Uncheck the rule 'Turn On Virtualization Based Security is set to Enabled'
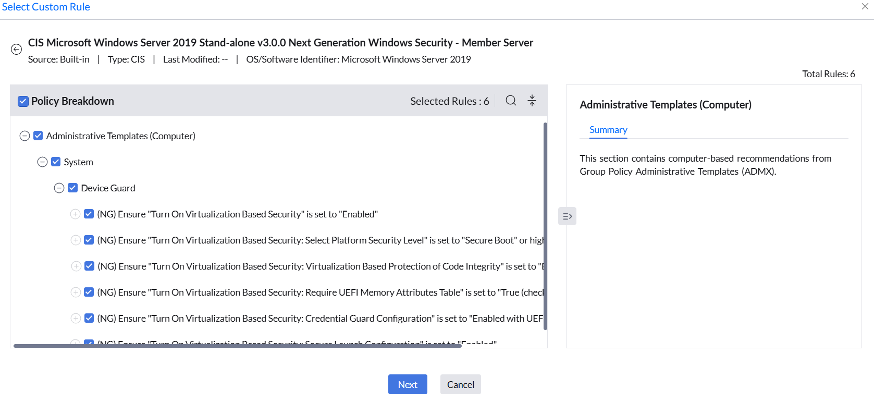 pyautogui.click(x=89, y=214)
